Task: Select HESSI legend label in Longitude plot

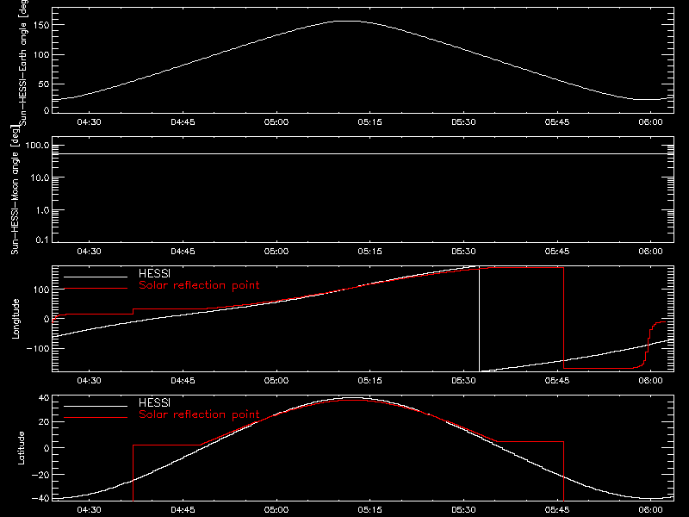Action: pyautogui.click(x=154, y=273)
